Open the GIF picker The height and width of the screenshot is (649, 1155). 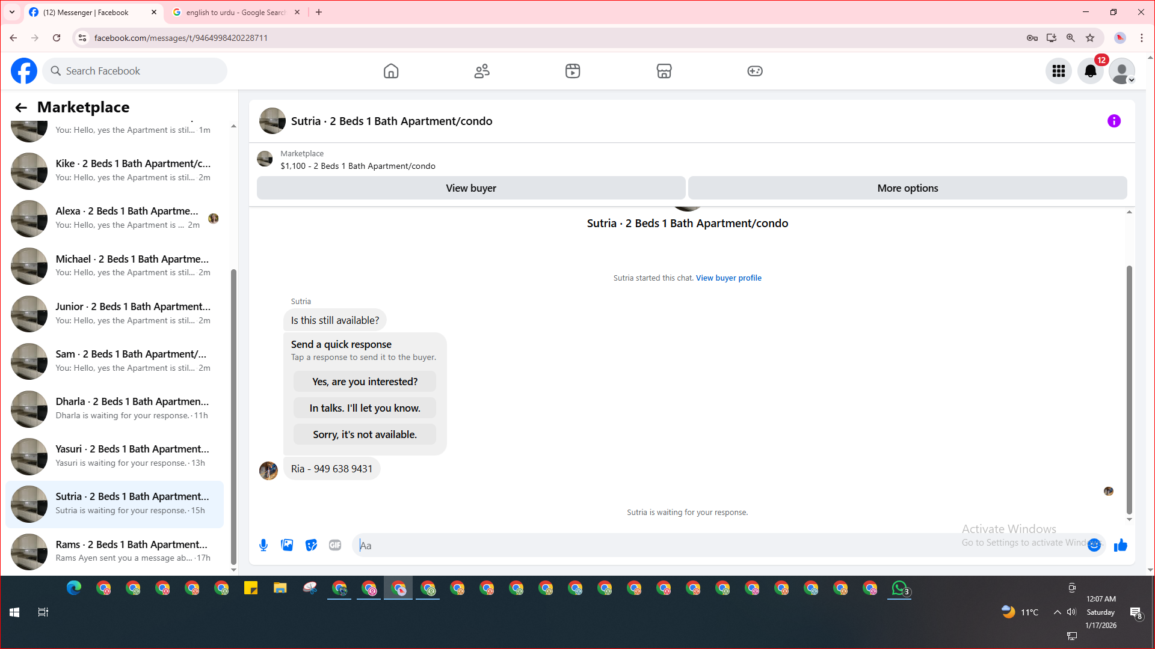(335, 545)
